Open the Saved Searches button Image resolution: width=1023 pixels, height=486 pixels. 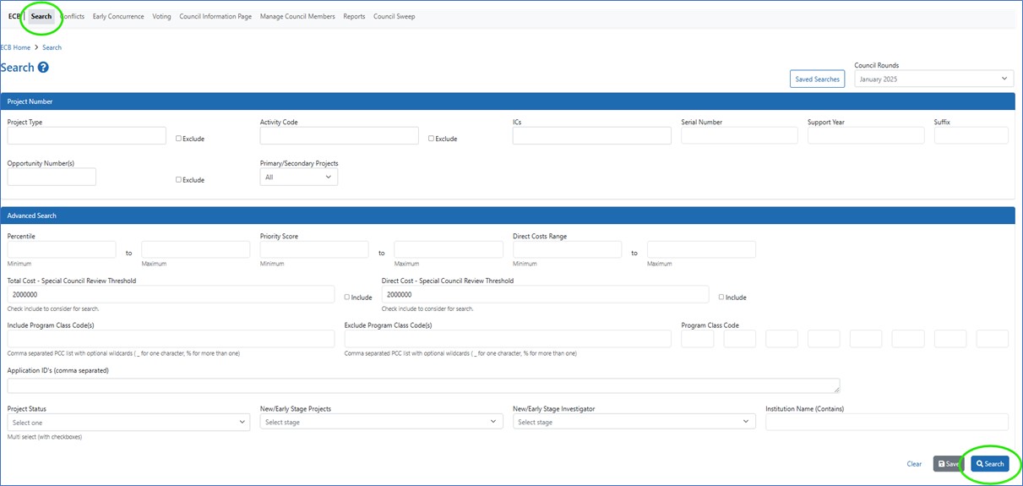coord(818,79)
